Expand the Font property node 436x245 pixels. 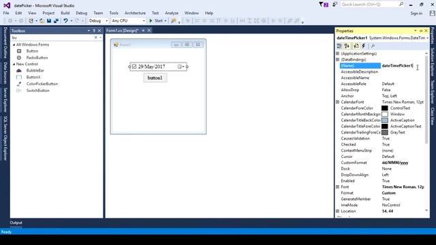click(338, 187)
